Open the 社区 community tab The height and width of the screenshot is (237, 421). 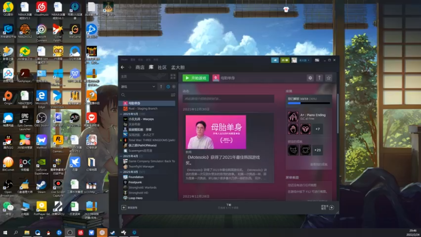(162, 67)
